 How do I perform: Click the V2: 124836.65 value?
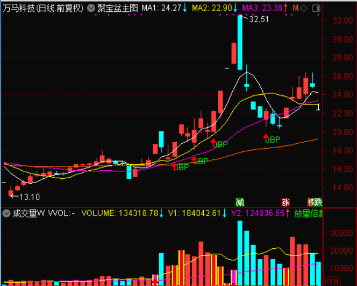[258, 213]
